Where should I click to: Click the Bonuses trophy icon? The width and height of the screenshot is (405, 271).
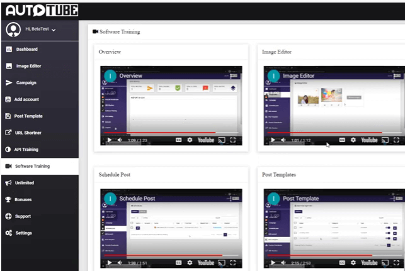point(8,199)
